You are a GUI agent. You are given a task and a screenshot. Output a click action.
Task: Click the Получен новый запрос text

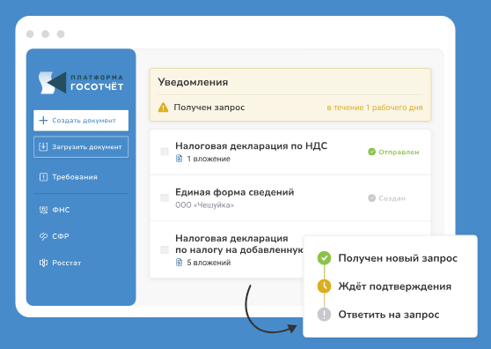(398, 258)
